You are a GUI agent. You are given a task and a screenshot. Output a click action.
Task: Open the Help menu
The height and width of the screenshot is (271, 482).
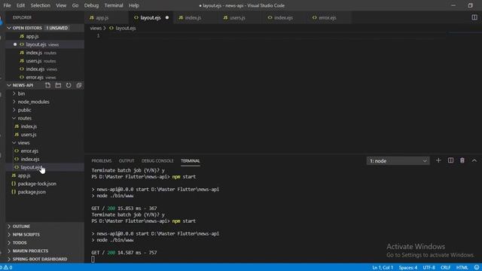(134, 5)
